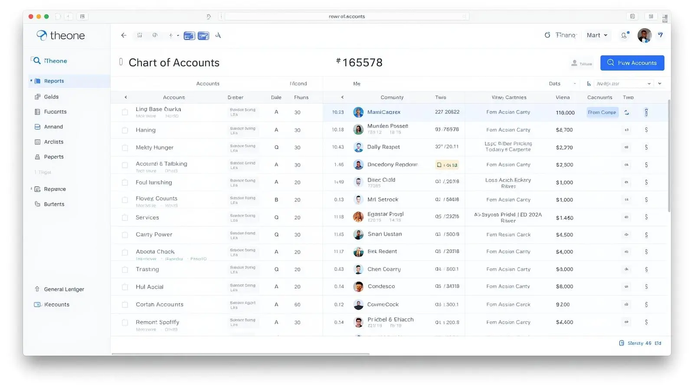Open the Mart dropdown in the header
Viewport: 694px width, 388px height.
click(x=597, y=36)
